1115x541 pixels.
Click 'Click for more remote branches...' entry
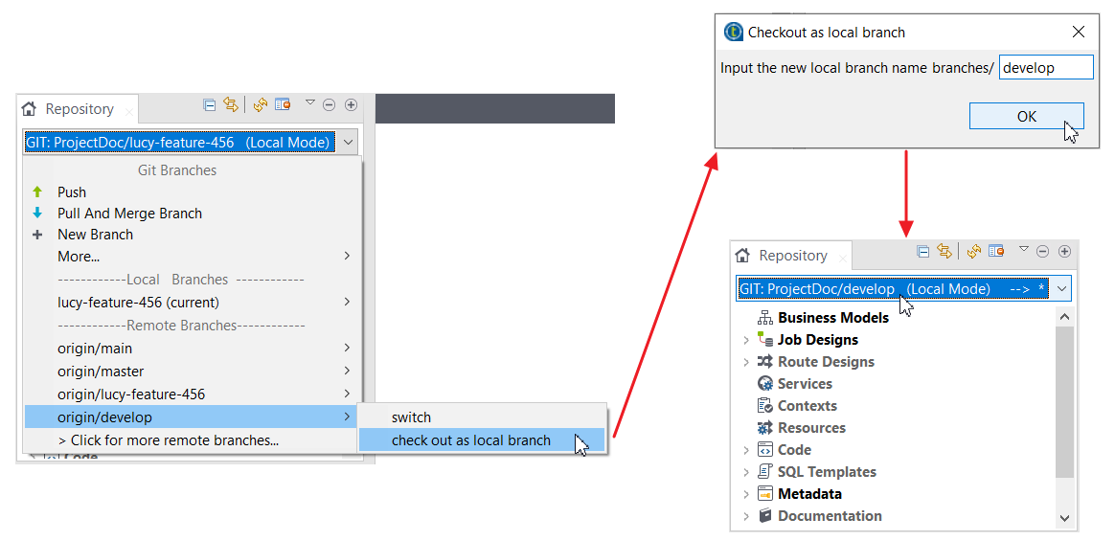(168, 440)
